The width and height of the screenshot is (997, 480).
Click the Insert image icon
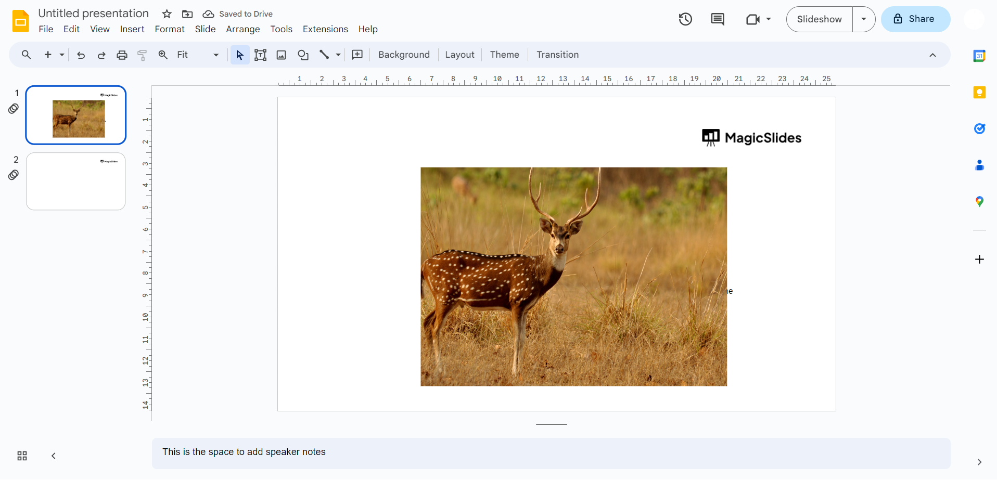point(282,55)
